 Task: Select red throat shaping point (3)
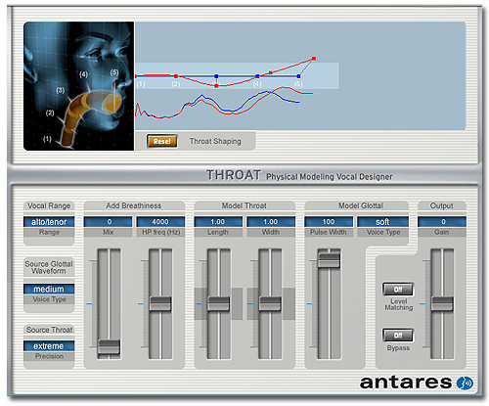point(216,86)
